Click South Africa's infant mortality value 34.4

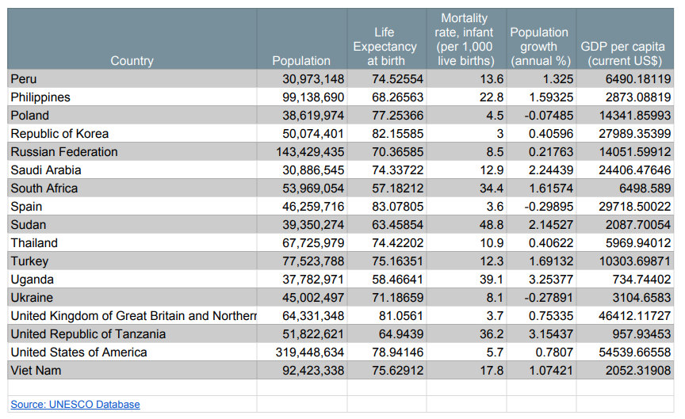(492, 189)
